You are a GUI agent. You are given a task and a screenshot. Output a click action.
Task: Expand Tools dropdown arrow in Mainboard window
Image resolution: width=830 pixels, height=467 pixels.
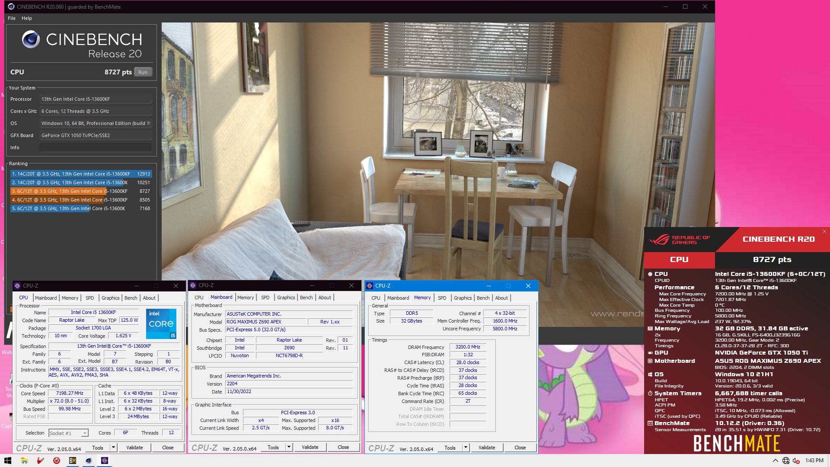tap(289, 447)
